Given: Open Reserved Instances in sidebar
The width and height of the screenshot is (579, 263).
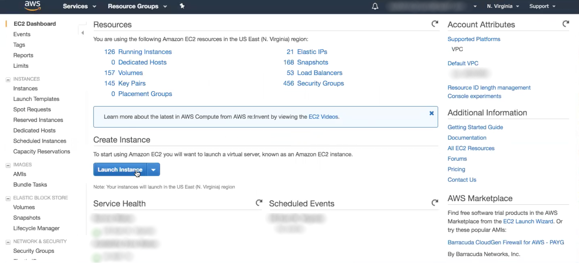Looking at the screenshot, I should tap(38, 120).
